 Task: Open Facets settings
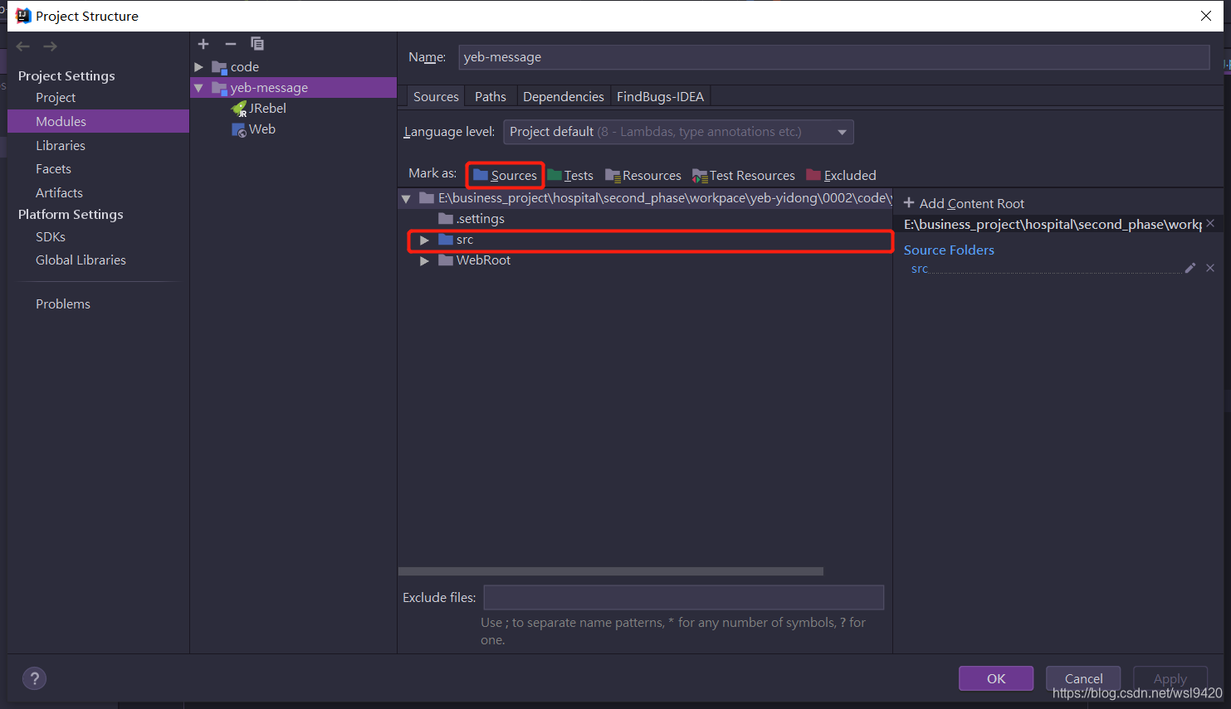(x=53, y=169)
